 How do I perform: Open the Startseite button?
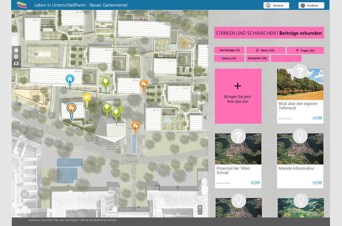[276, 6]
